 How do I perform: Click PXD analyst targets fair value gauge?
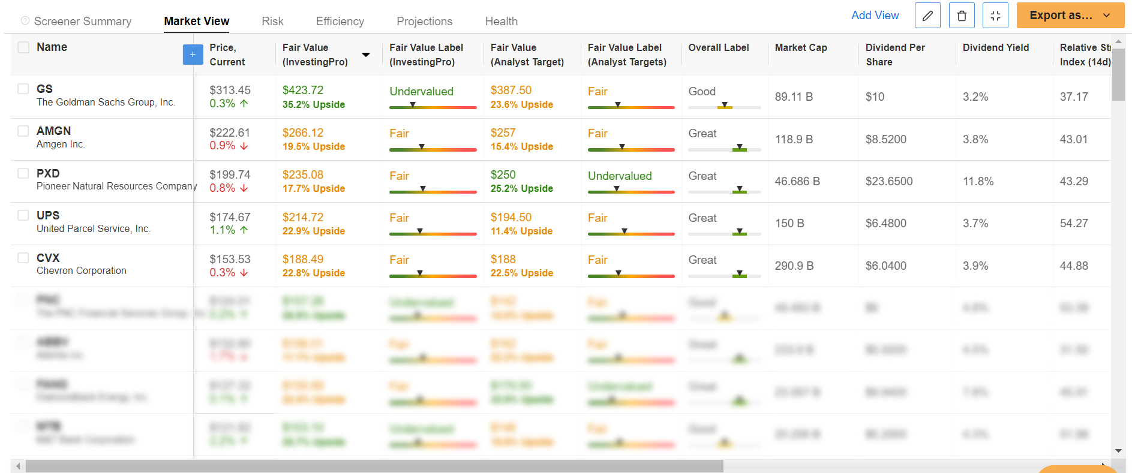tap(631, 191)
